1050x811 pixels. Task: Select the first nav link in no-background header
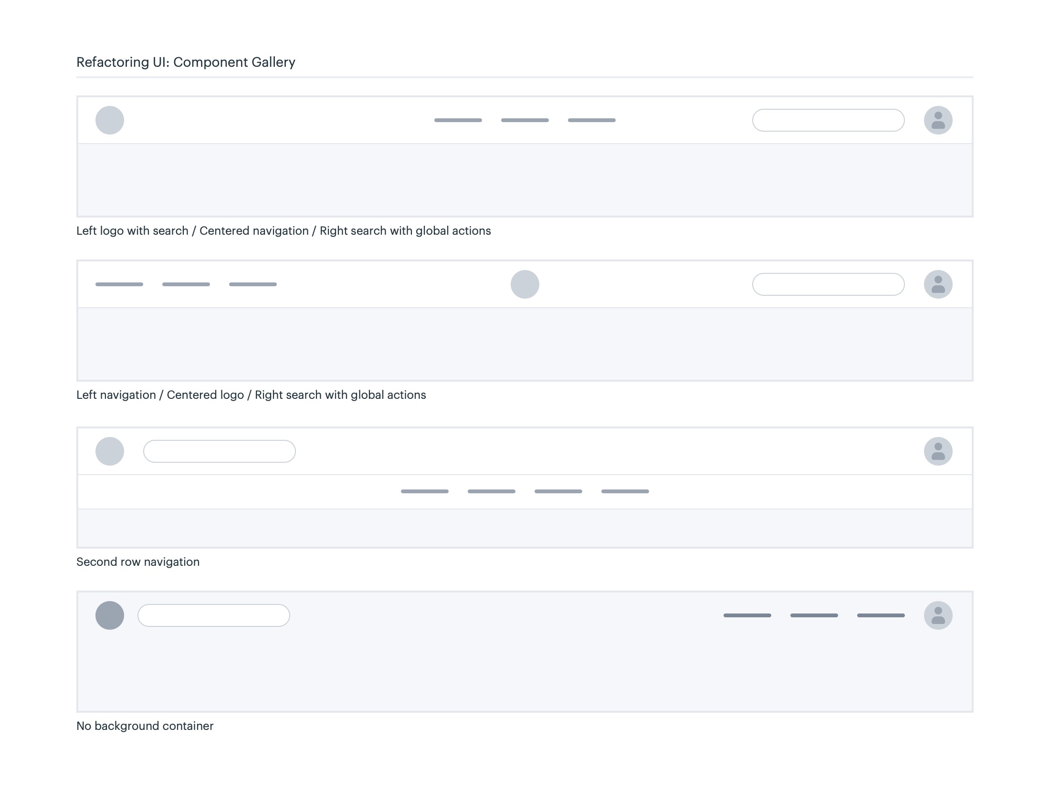coord(747,615)
